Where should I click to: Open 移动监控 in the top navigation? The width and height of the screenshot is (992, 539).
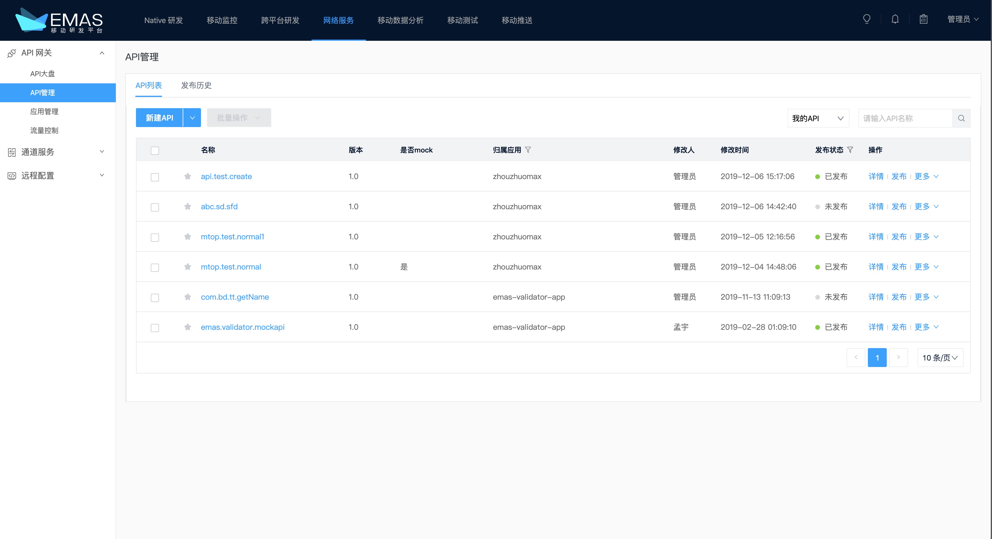[x=222, y=20]
